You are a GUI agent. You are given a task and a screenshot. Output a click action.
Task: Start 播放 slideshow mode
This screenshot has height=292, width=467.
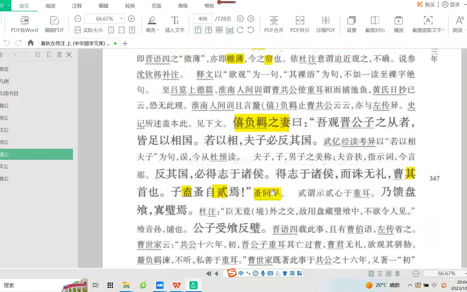tap(399, 24)
